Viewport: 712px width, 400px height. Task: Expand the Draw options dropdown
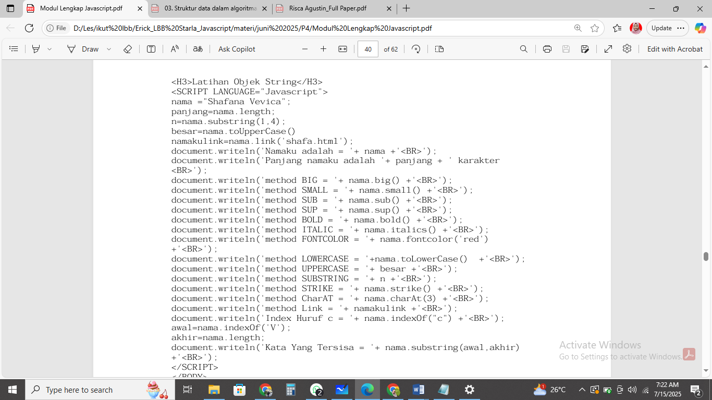point(109,49)
